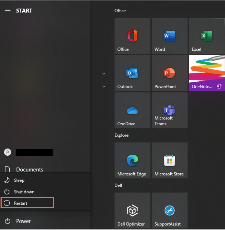Launch OneDrive from its tile
225x230 pixels.
(x=132, y=110)
